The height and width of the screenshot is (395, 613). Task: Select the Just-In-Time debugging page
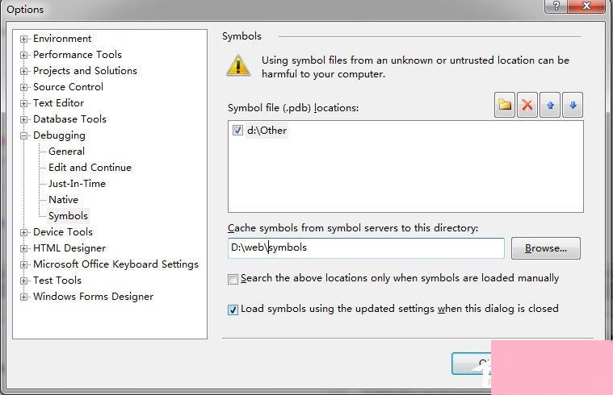pos(77,184)
